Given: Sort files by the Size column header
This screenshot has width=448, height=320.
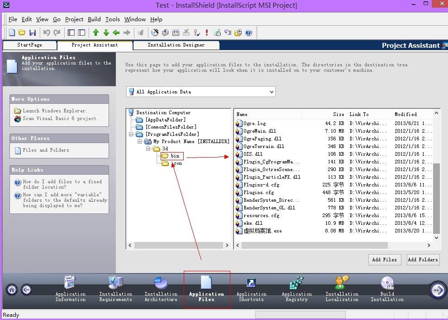Looking at the screenshot, I should click(x=324, y=114).
